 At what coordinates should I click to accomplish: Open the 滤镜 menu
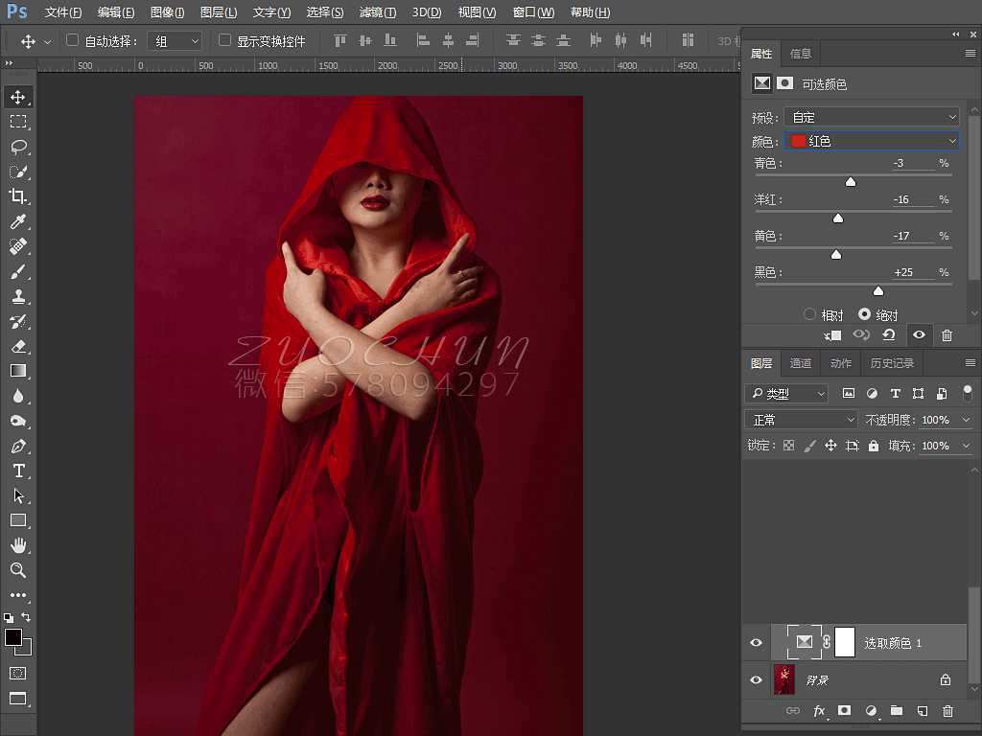click(x=377, y=12)
